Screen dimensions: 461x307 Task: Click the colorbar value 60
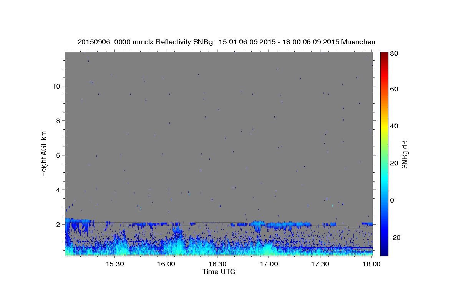tap(395, 89)
